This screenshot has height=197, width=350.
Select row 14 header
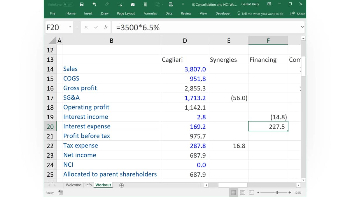[50, 69]
